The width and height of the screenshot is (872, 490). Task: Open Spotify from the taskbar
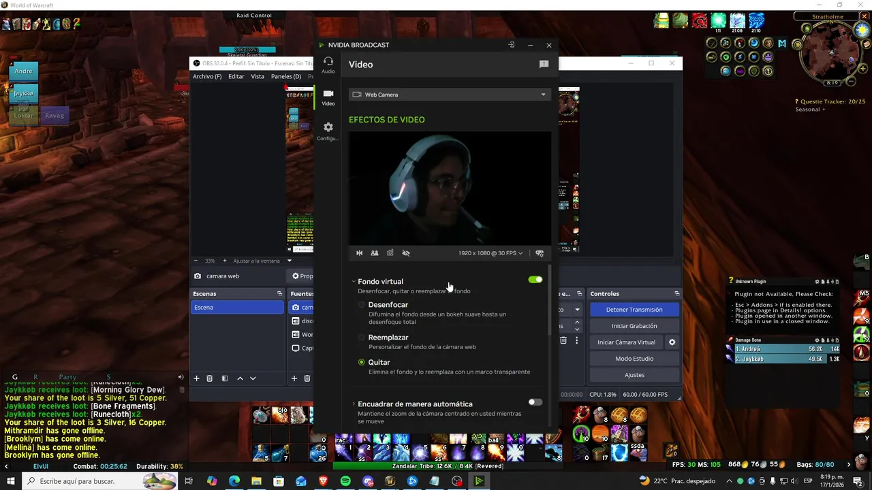(x=345, y=481)
